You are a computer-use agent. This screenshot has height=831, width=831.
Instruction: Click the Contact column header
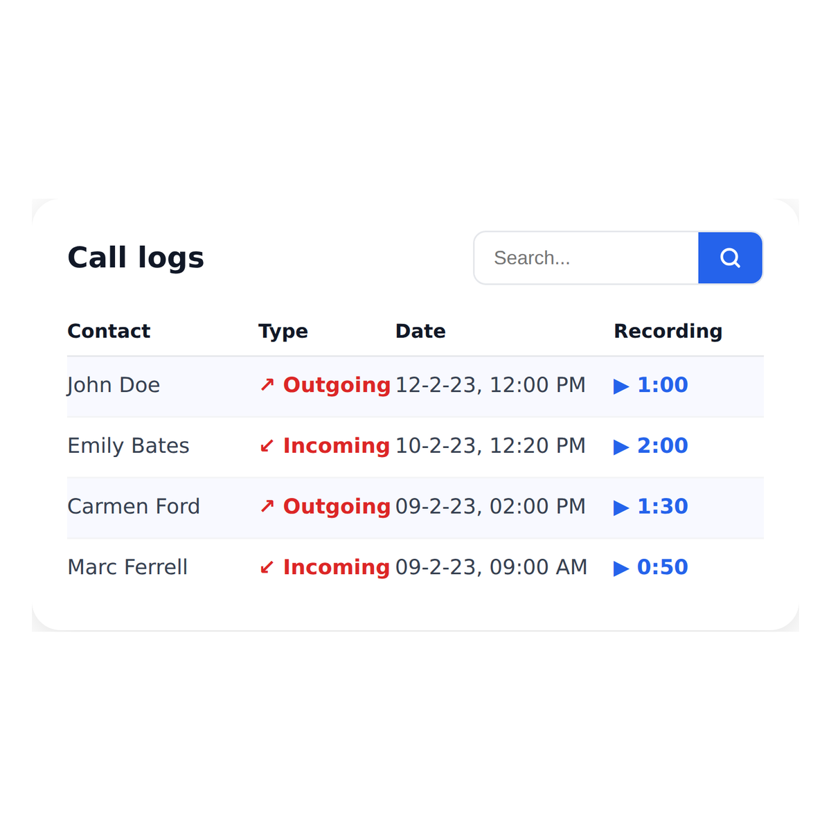point(109,331)
